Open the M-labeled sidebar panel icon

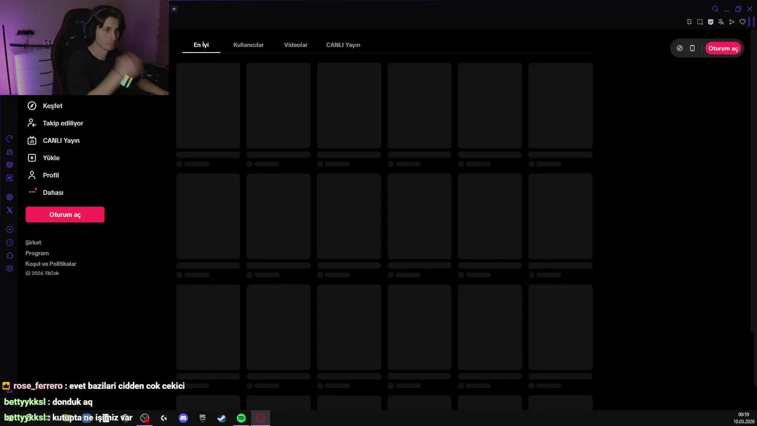tap(9, 178)
